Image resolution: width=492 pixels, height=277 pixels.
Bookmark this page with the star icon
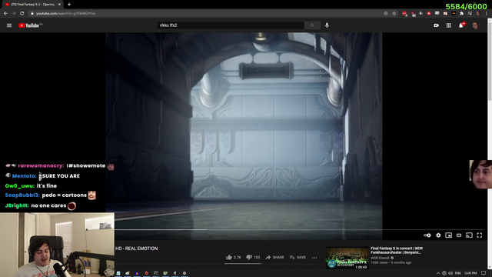(x=394, y=14)
